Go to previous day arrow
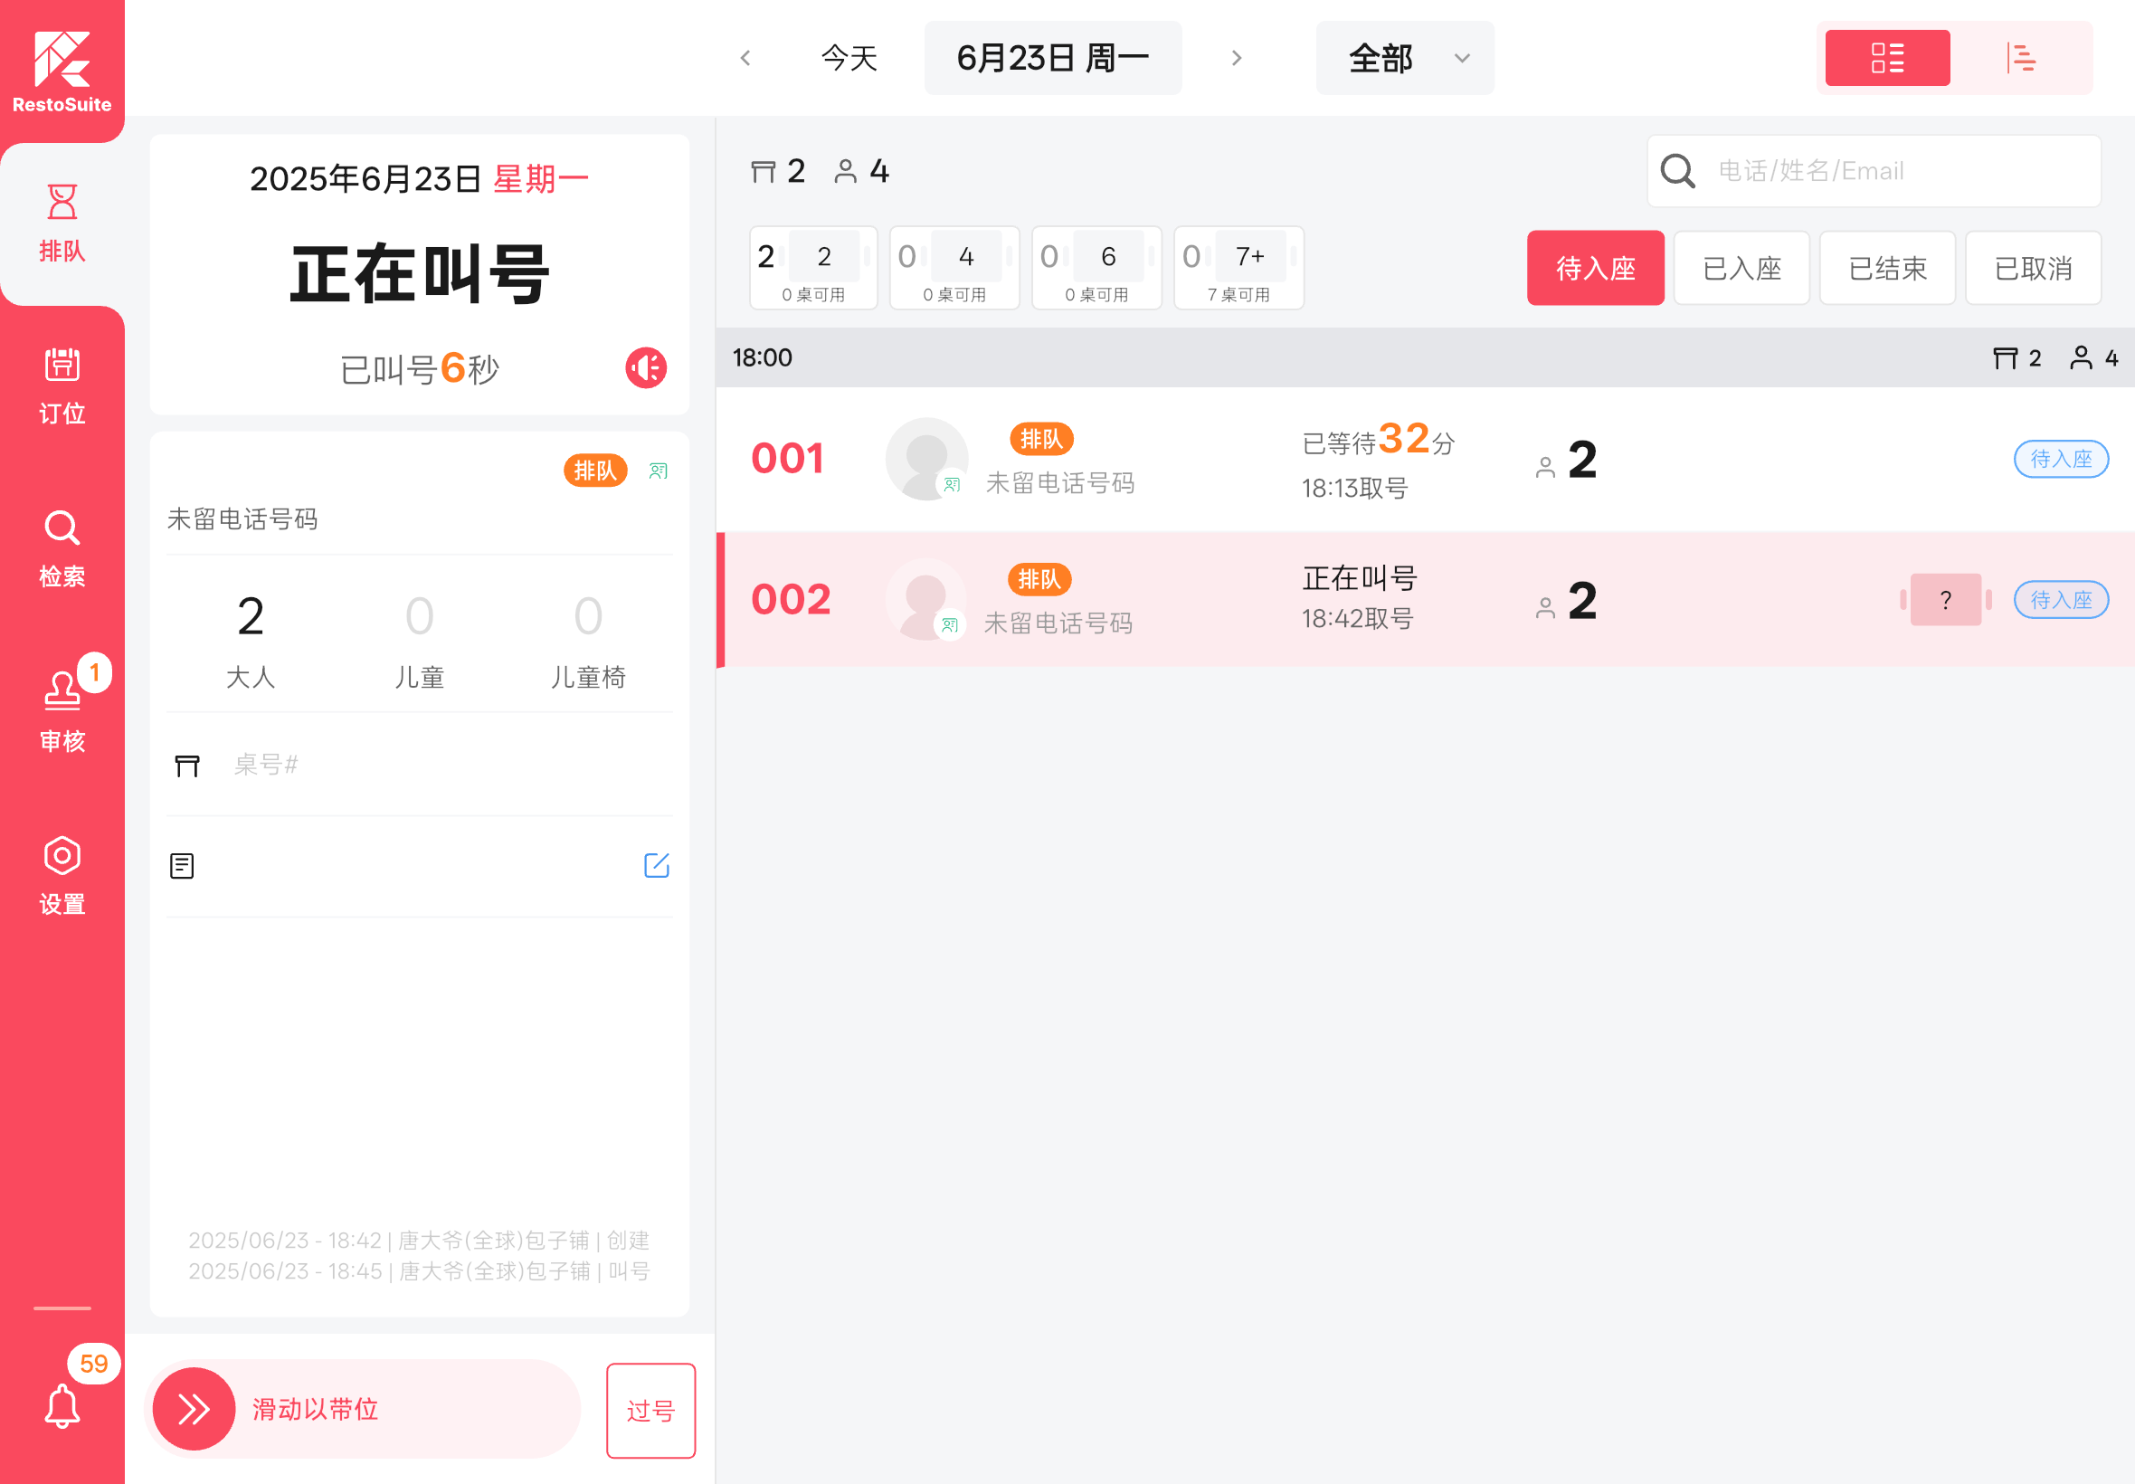 (x=745, y=58)
